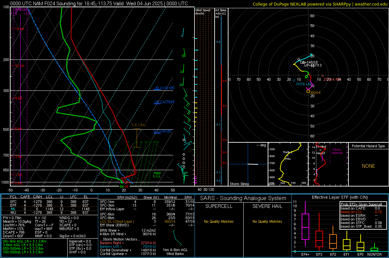Click the 'SHIP = 0.0' value
Viewport: 389px width, 258px height.
click(77, 252)
